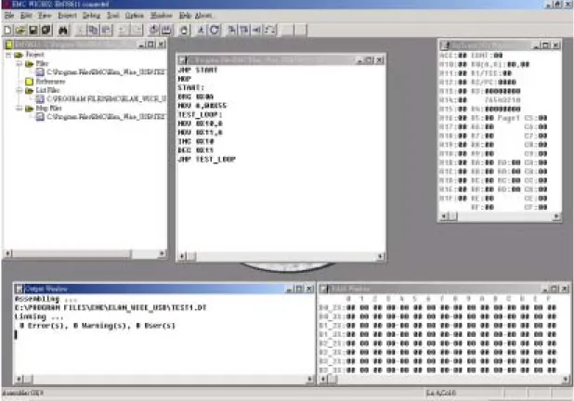This screenshot has height=401, width=574.
Task: Open the Help menu
Action: pos(185,16)
